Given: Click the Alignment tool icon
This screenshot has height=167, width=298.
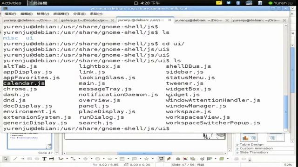Looking at the screenshot, I should point(210,159).
